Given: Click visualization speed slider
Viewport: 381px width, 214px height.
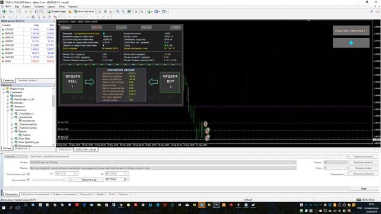Looking at the screenshot, I should pos(49,180).
